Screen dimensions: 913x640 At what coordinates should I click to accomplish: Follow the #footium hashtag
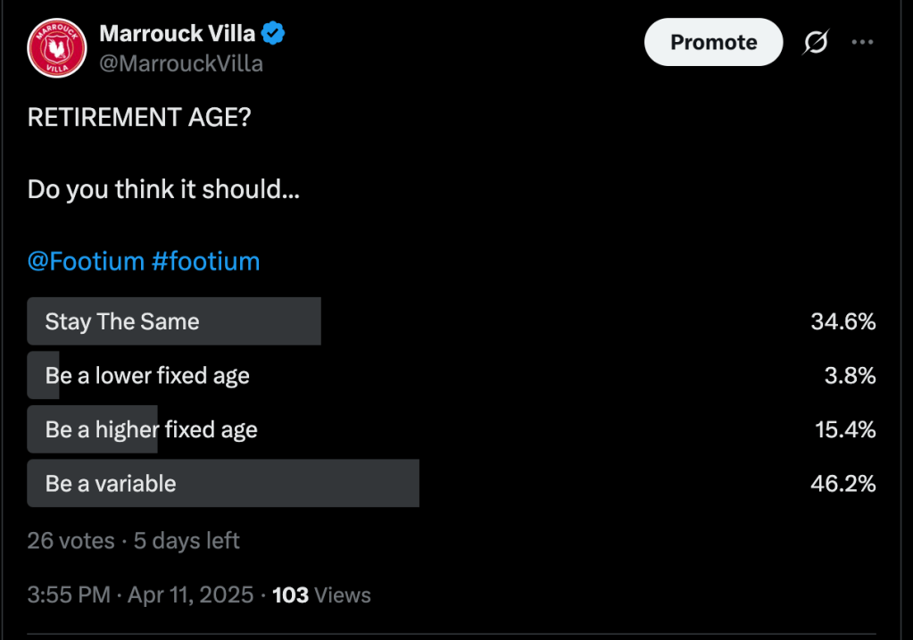pyautogui.click(x=205, y=262)
